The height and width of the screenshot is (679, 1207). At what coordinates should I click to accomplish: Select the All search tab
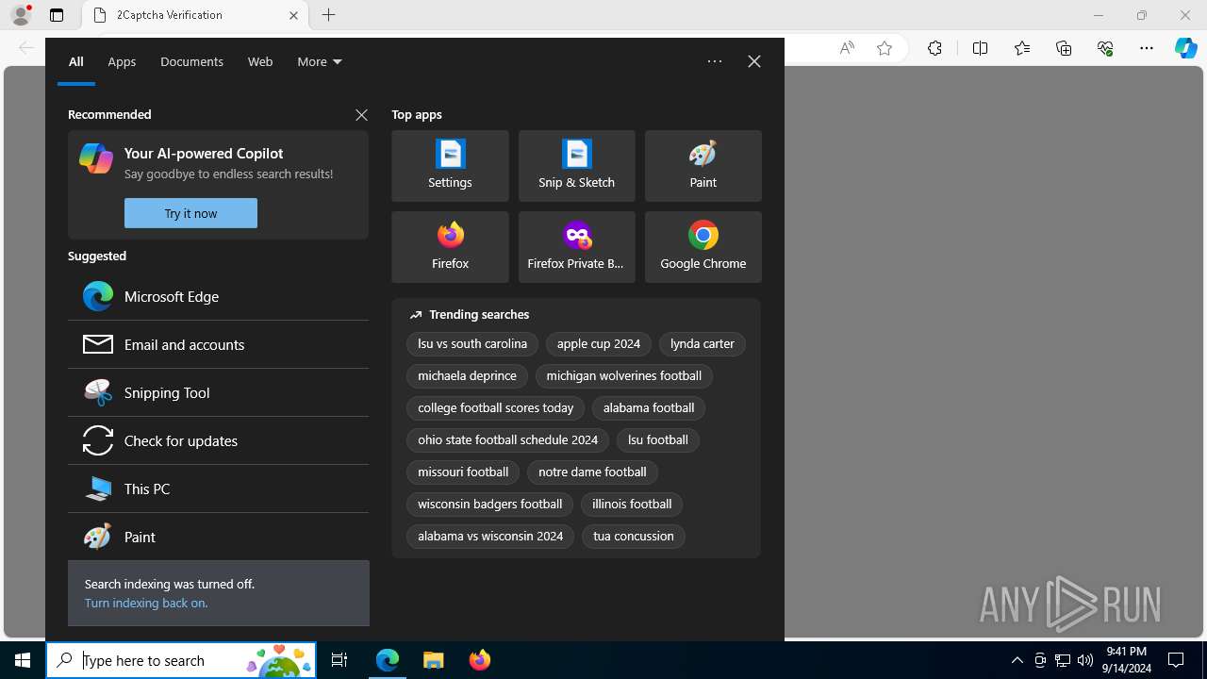coord(76,61)
